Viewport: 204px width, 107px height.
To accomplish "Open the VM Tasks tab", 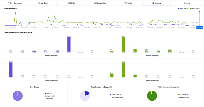I will tap(128, 3).
